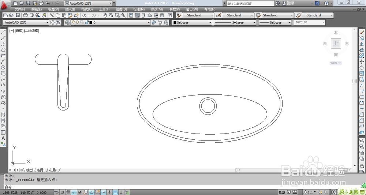Open the 编辑(E) menu
Image resolution: width=366 pixels, height=195 pixels.
coord(36,10)
